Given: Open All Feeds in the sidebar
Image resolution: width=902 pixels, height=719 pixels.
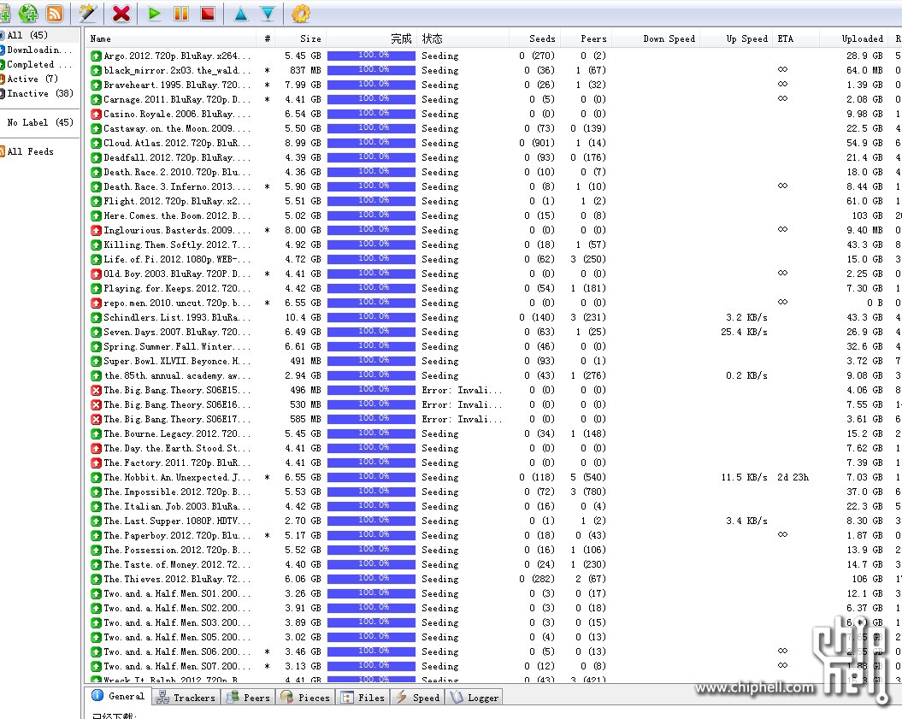Looking at the screenshot, I should [x=30, y=152].
